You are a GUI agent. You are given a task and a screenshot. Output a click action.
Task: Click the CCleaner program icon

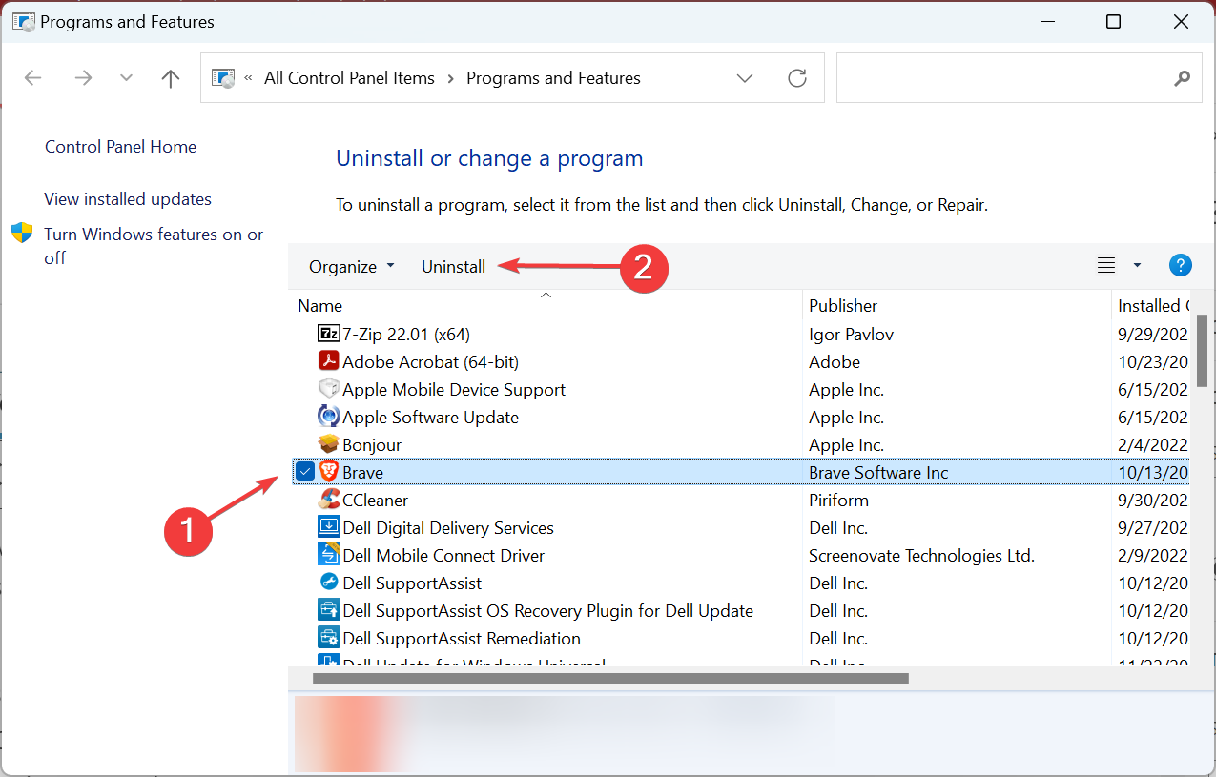pos(328,500)
